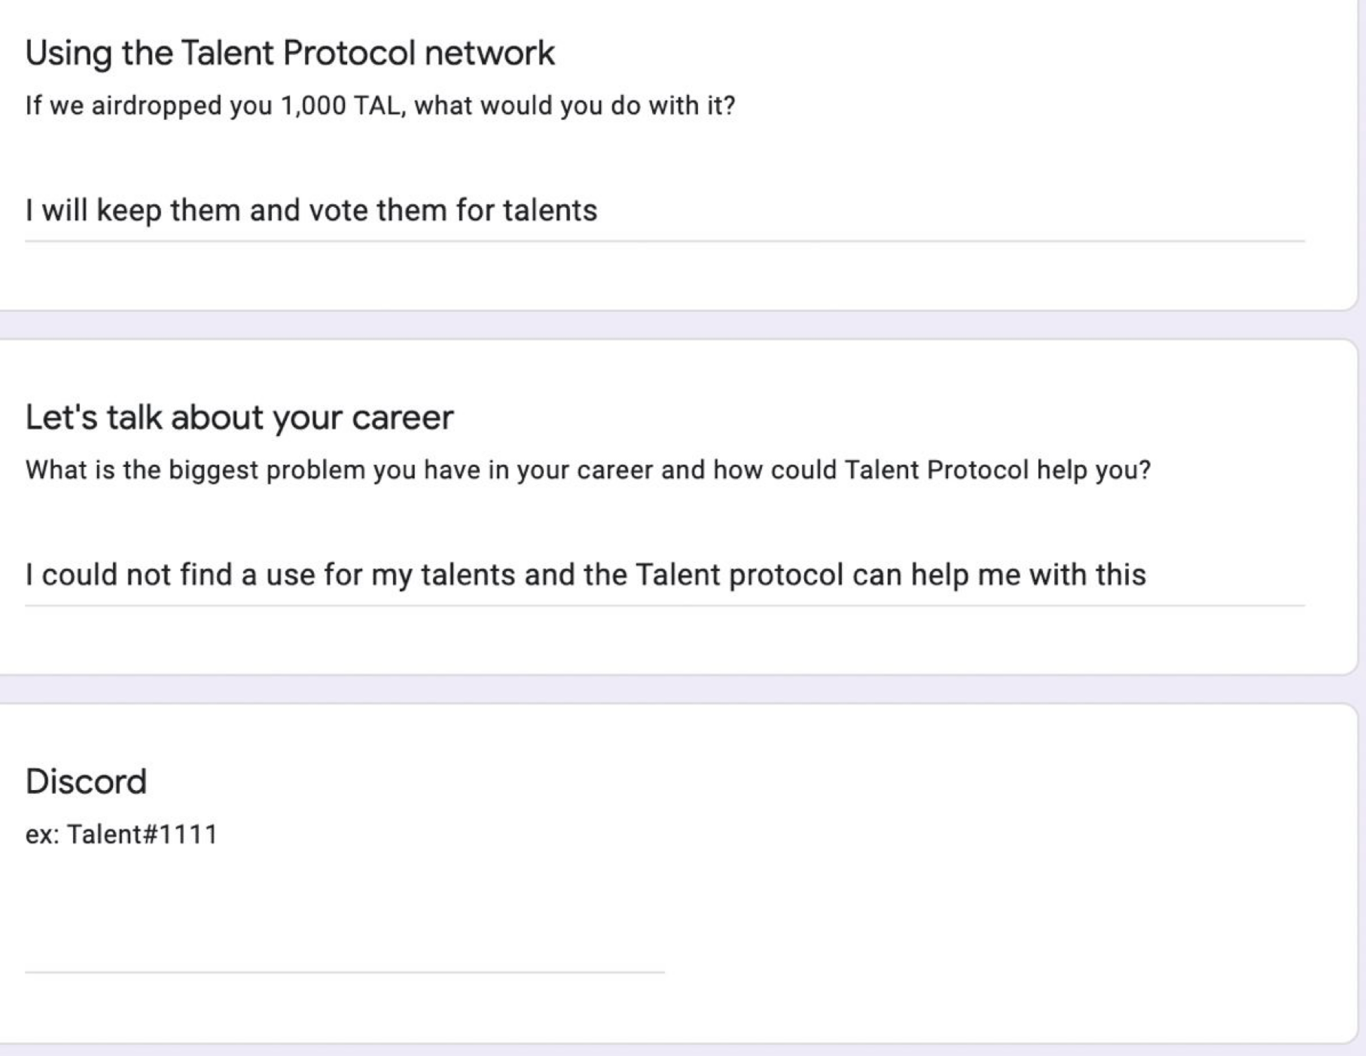
Task: Click the 'What is the biggest problem' description
Action: pos(587,471)
